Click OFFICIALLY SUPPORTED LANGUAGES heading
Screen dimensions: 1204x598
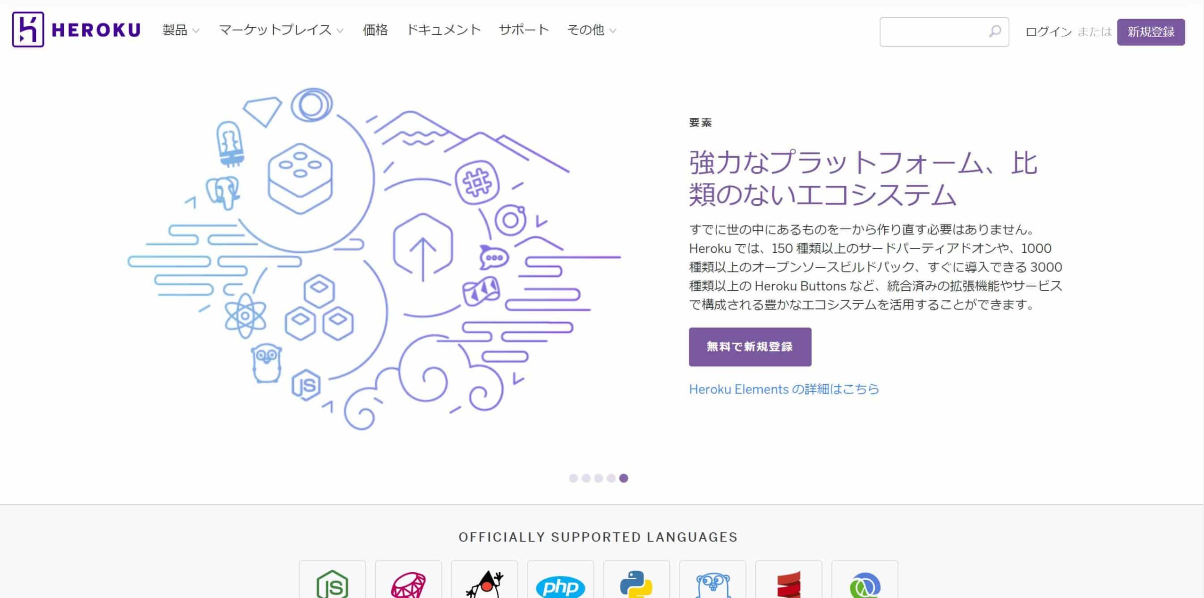pyautogui.click(x=598, y=537)
